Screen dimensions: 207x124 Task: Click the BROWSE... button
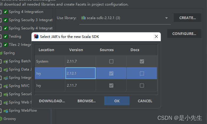click(x=87, y=101)
